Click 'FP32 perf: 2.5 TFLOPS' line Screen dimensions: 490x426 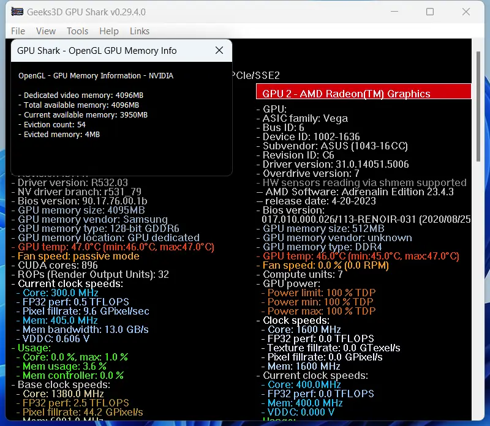(x=73, y=403)
